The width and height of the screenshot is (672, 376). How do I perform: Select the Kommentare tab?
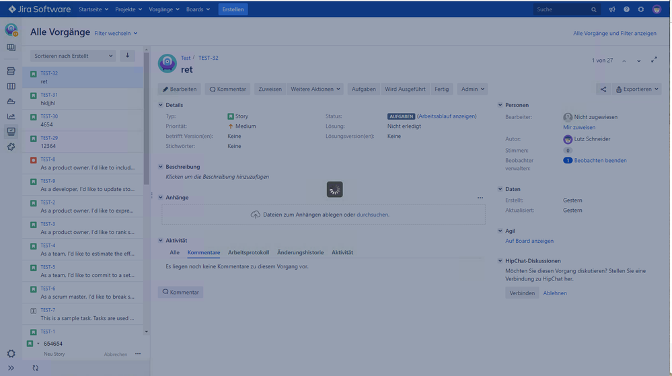(204, 252)
